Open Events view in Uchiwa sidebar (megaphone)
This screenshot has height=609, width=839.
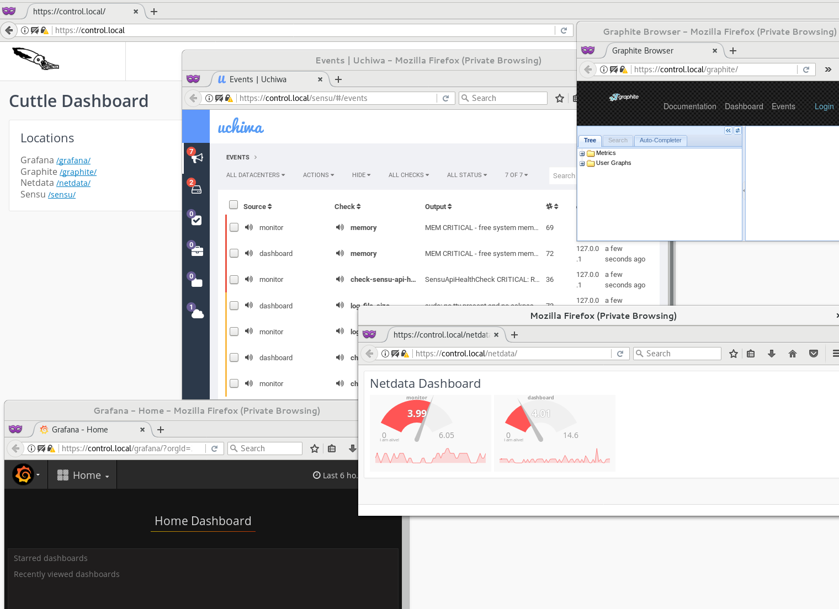click(197, 158)
